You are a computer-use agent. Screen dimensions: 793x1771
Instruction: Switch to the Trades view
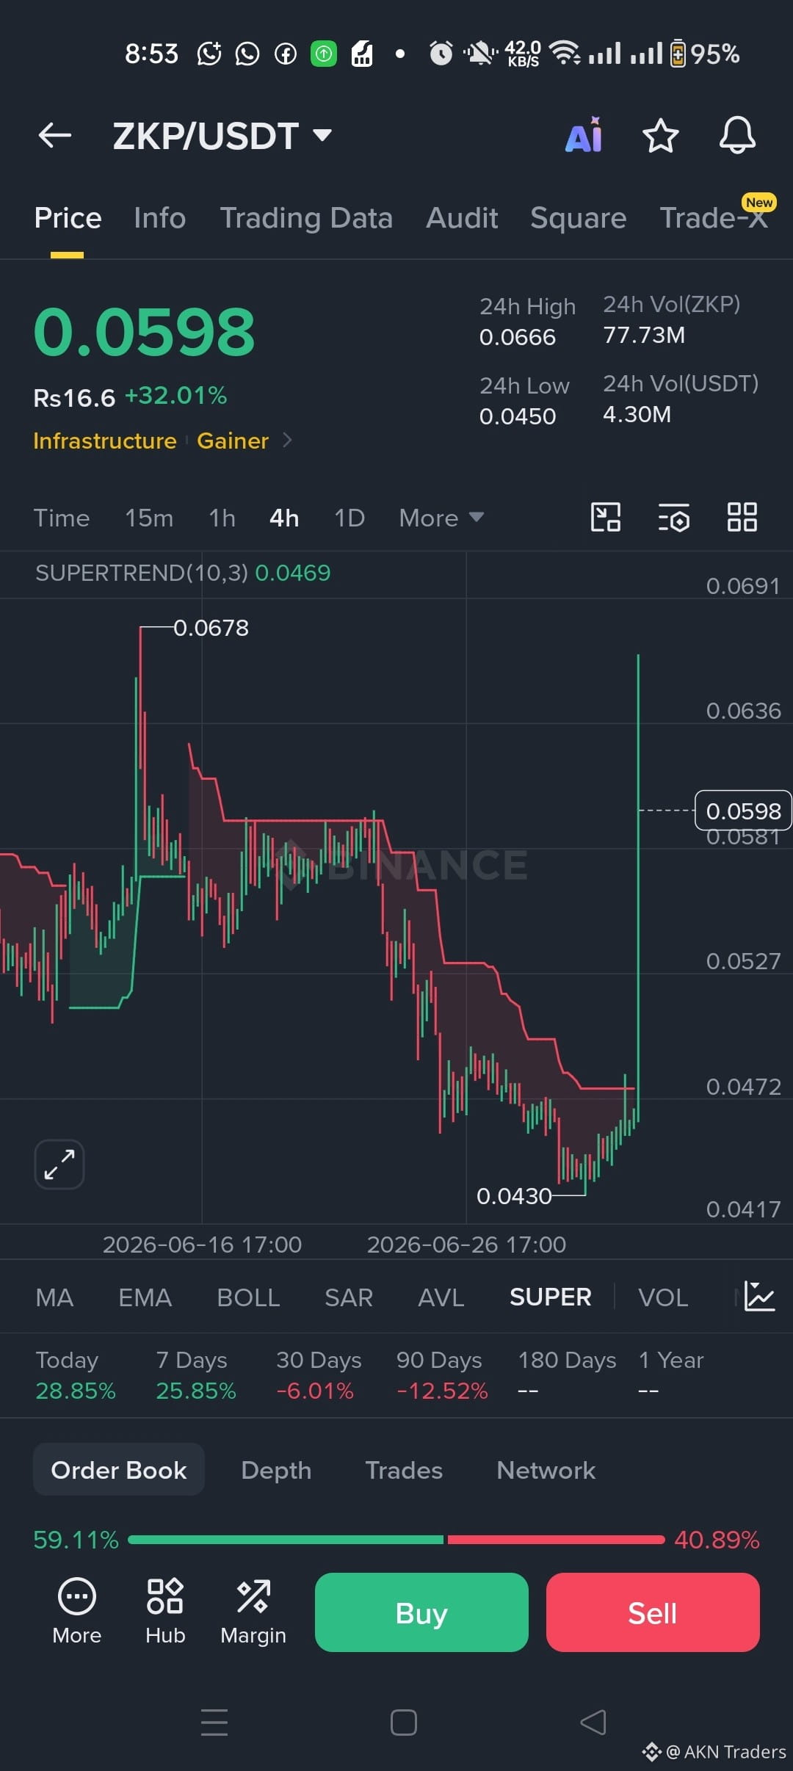click(x=404, y=1470)
